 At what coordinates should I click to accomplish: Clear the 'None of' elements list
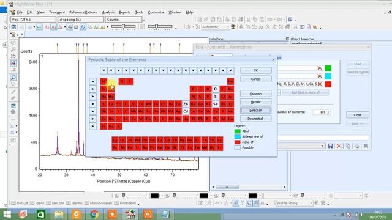[320, 84]
